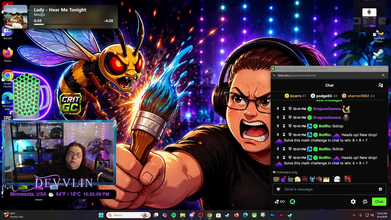The width and height of the screenshot is (391, 220).
Task: Timeout DragonsGames on the ghost-mask emote message
Action: 284,117
